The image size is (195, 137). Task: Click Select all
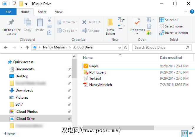pos(169,20)
